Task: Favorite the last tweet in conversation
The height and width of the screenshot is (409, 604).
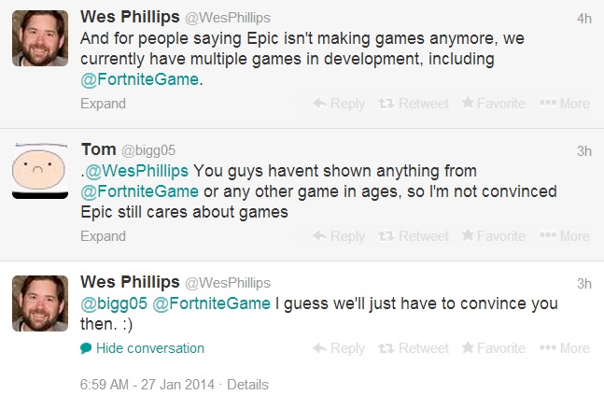Action: 495,348
